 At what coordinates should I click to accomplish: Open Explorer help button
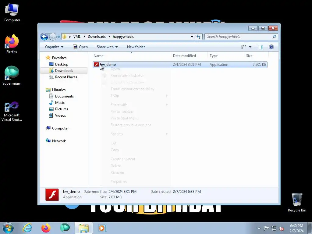pos(271,47)
